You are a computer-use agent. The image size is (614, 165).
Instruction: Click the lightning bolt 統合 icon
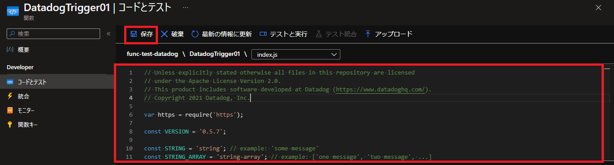pyautogui.click(x=10, y=96)
